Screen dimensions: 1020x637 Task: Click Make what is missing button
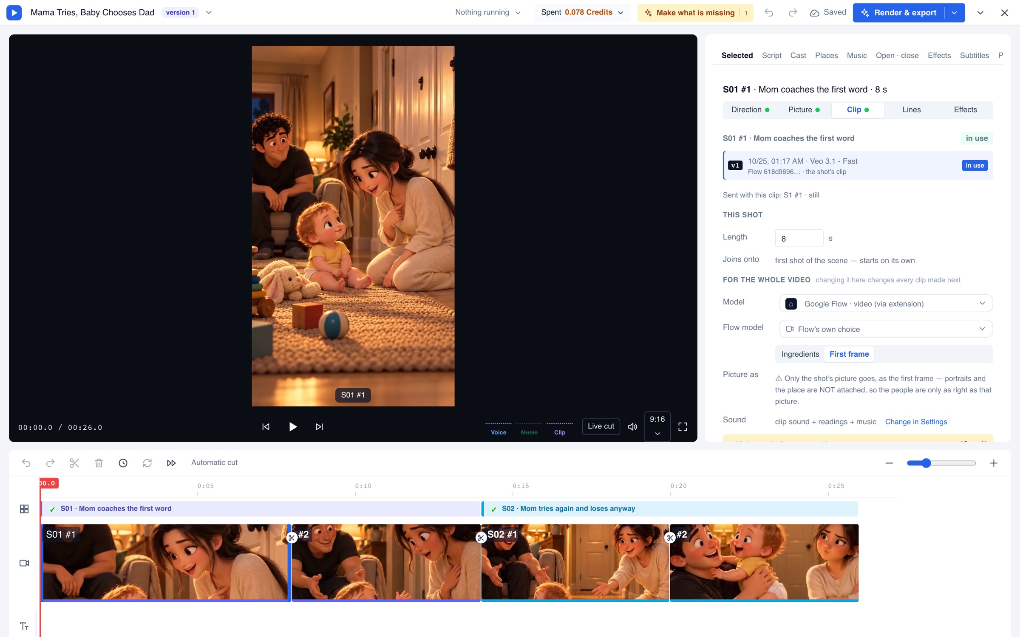(695, 13)
